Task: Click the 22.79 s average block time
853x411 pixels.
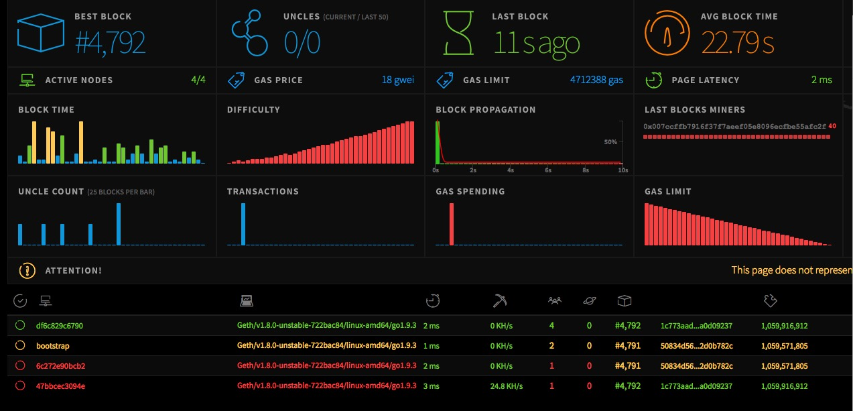Action: click(x=738, y=43)
